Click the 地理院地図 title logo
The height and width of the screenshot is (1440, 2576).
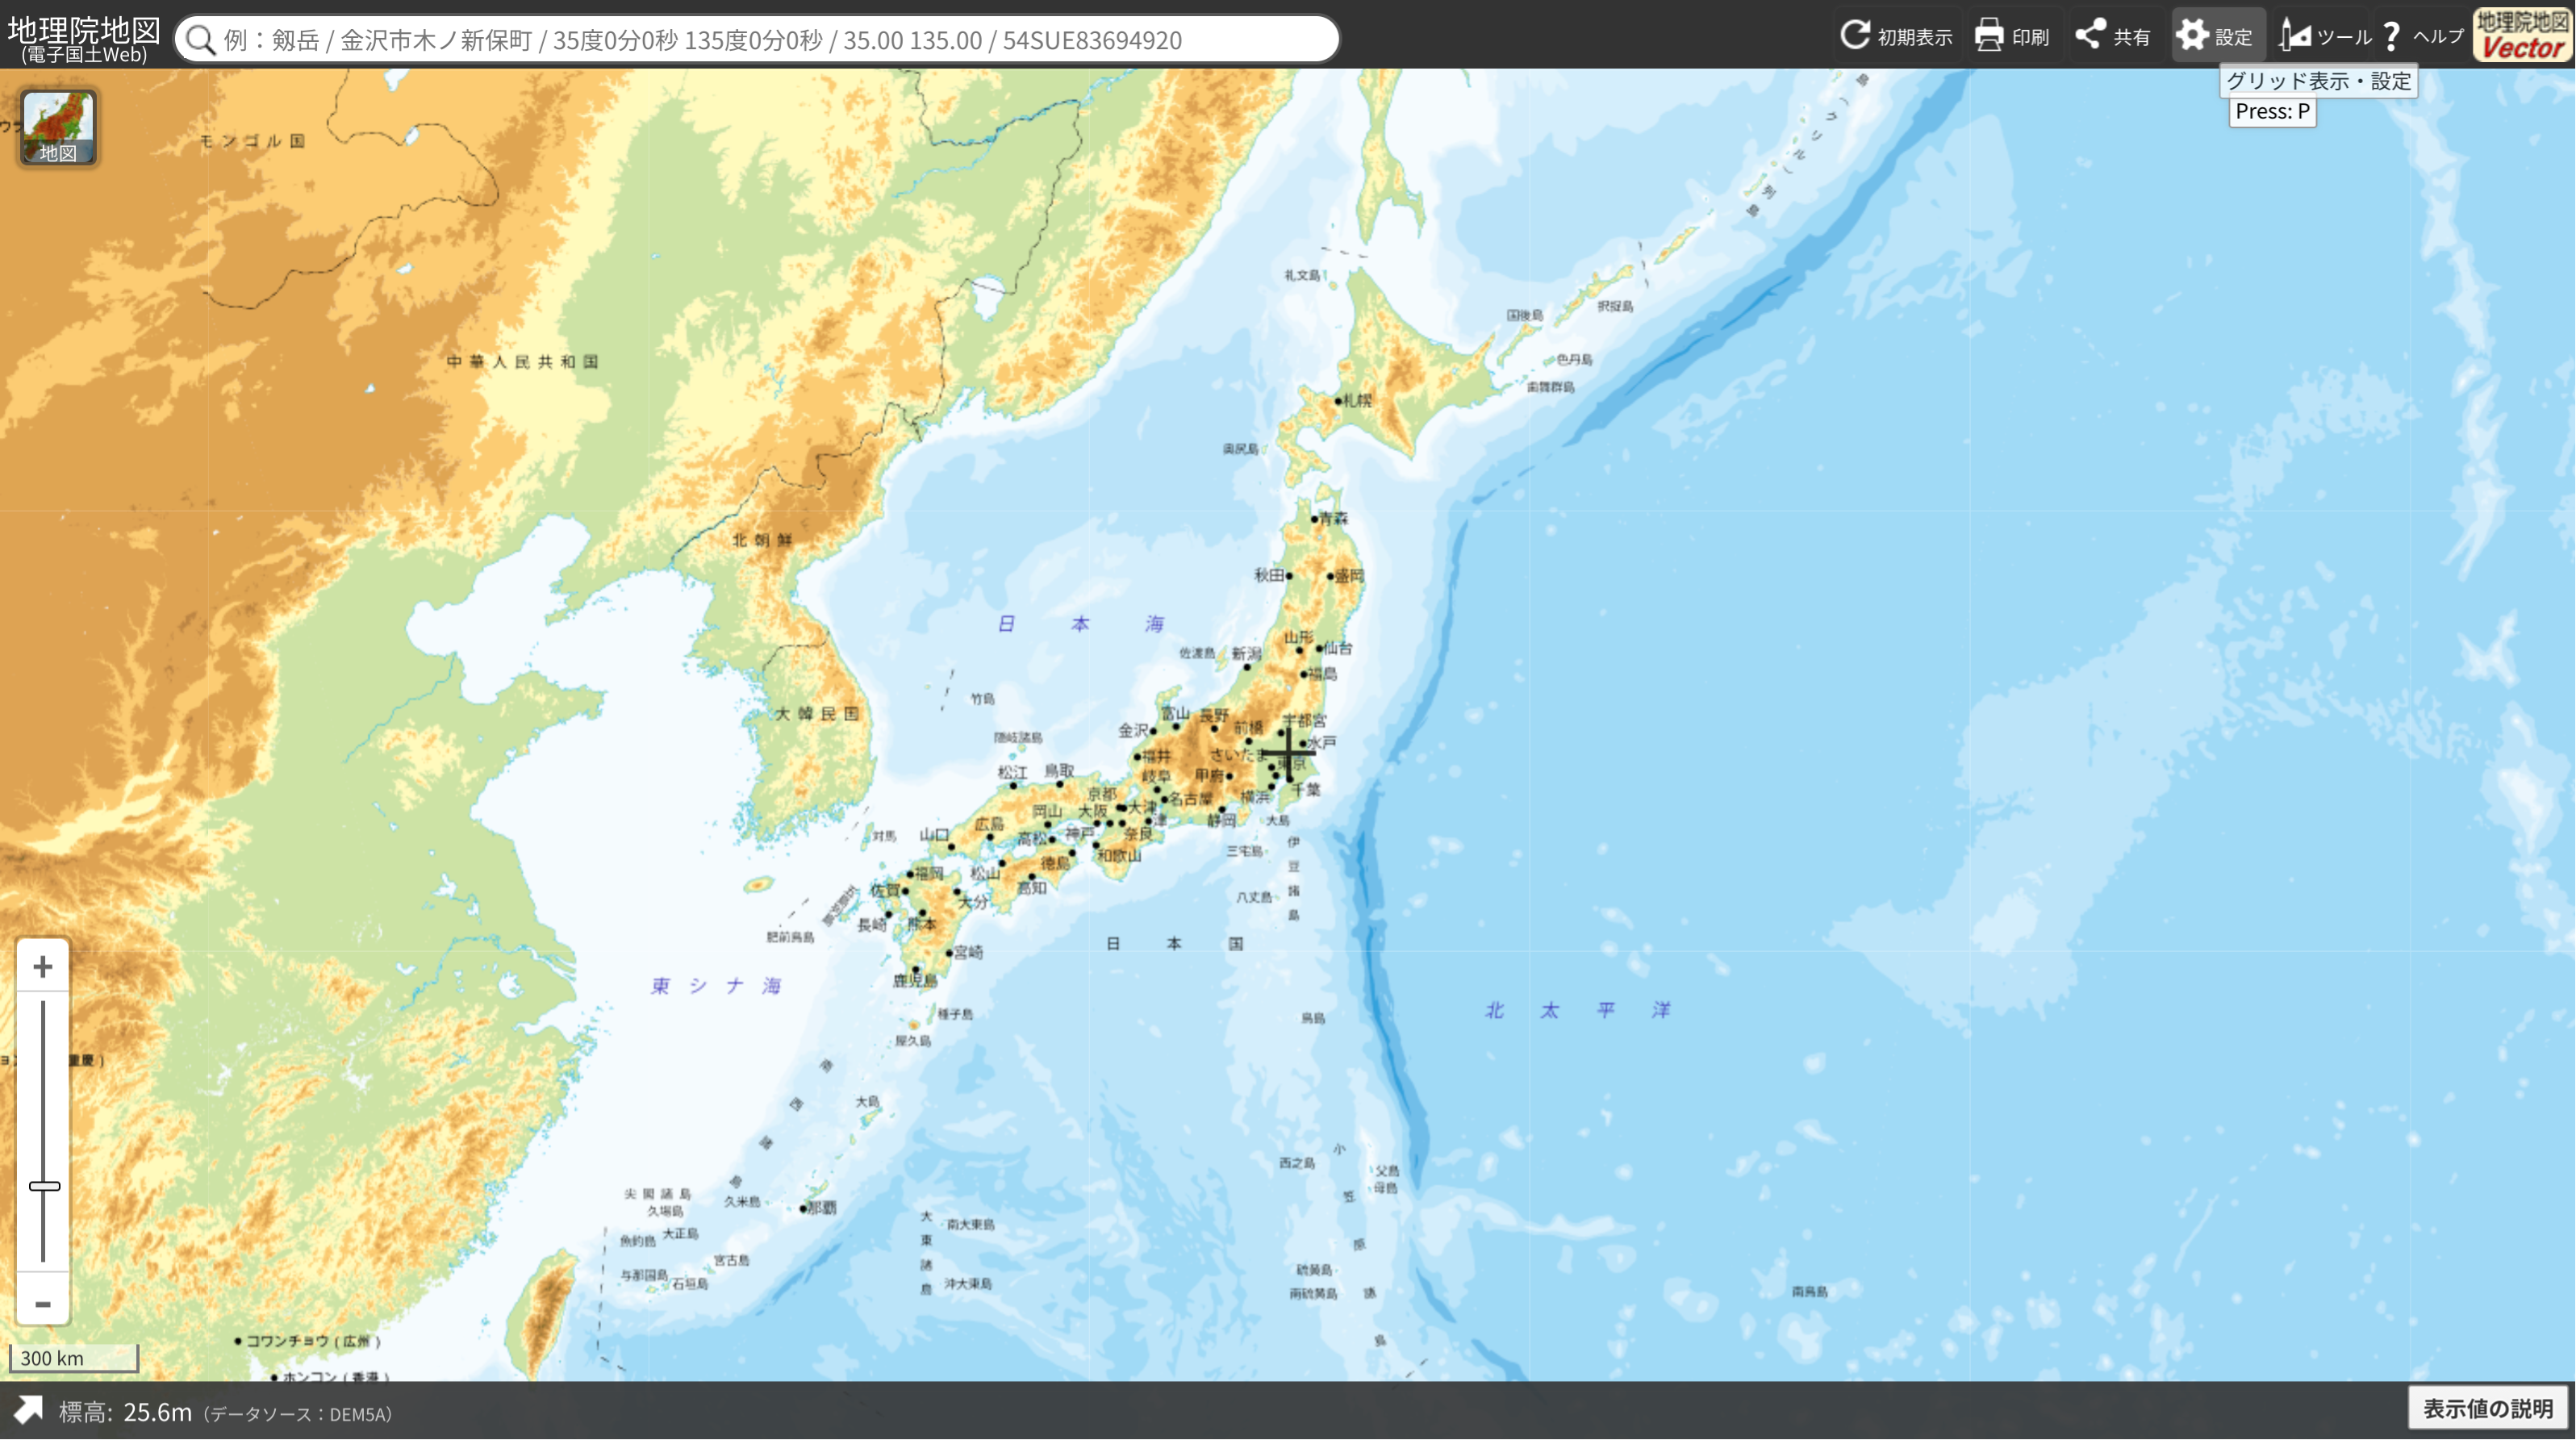(84, 38)
